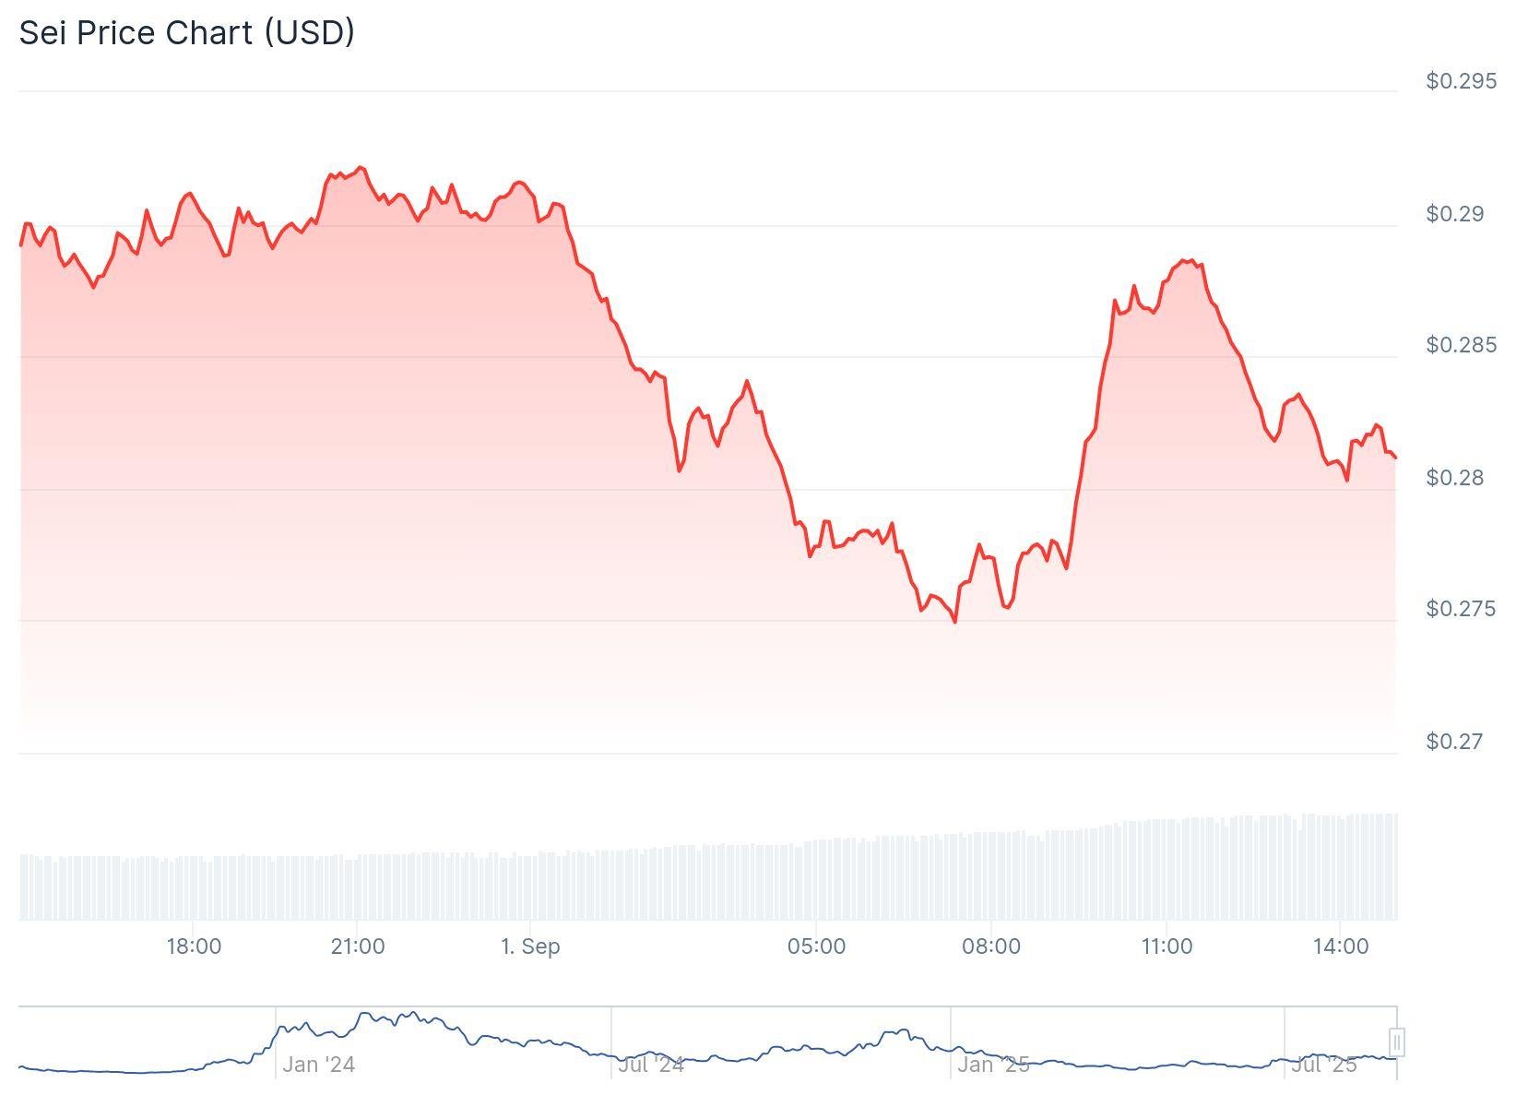Click the $0.285 price axis label

[1461, 345]
